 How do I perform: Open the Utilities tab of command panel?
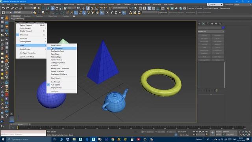point(220,24)
